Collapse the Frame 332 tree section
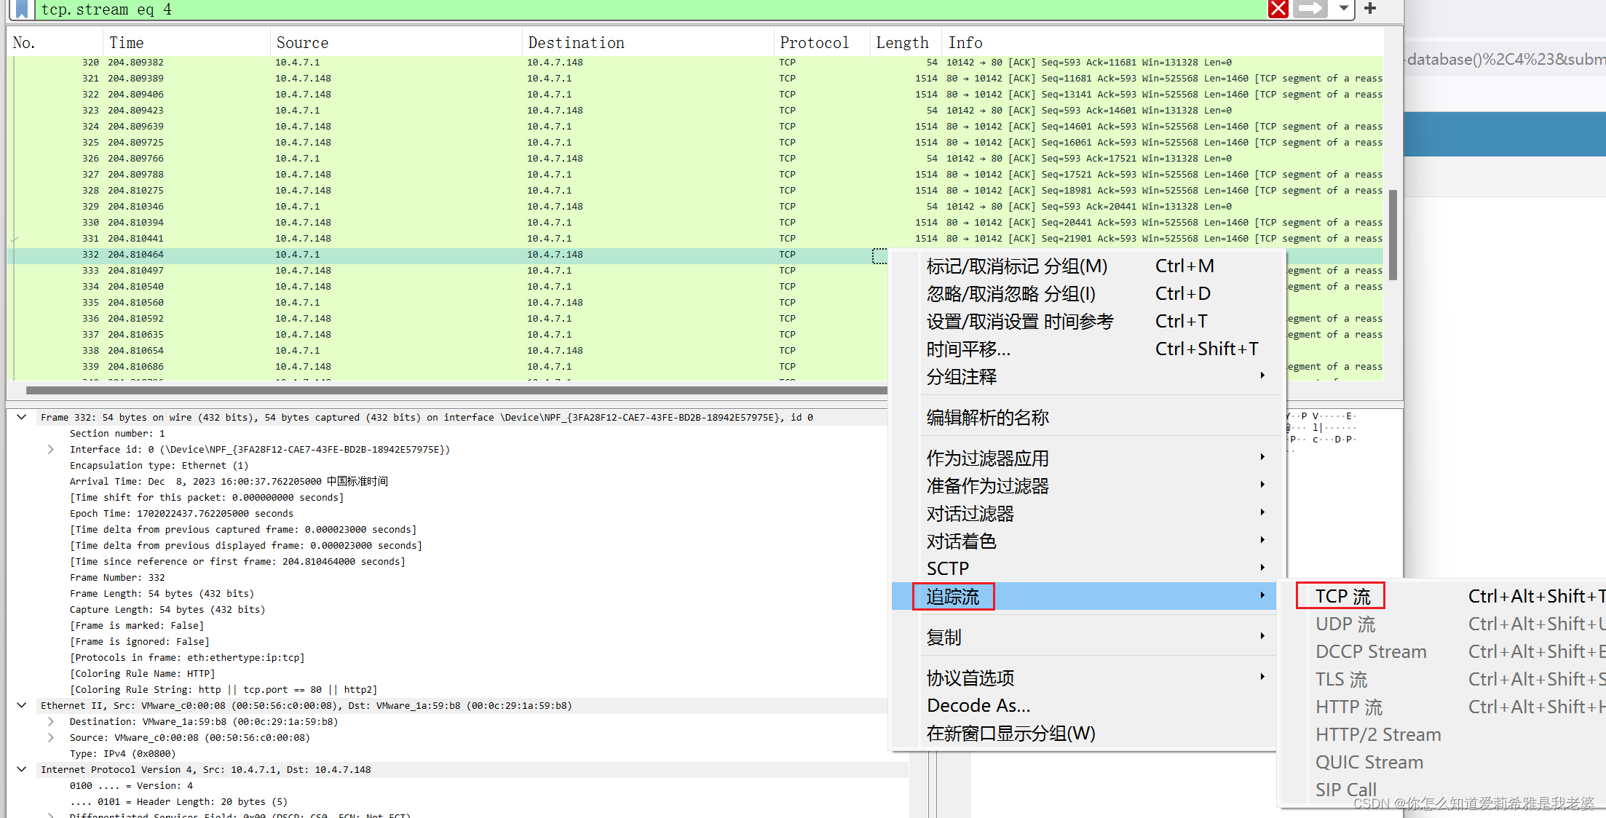This screenshot has width=1606, height=818. [x=22, y=417]
